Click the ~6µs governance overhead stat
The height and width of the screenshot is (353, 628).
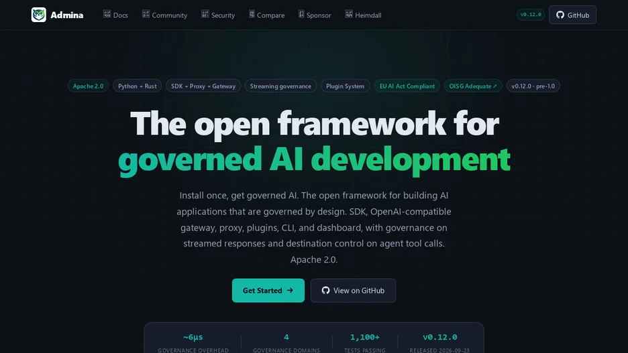tap(193, 343)
